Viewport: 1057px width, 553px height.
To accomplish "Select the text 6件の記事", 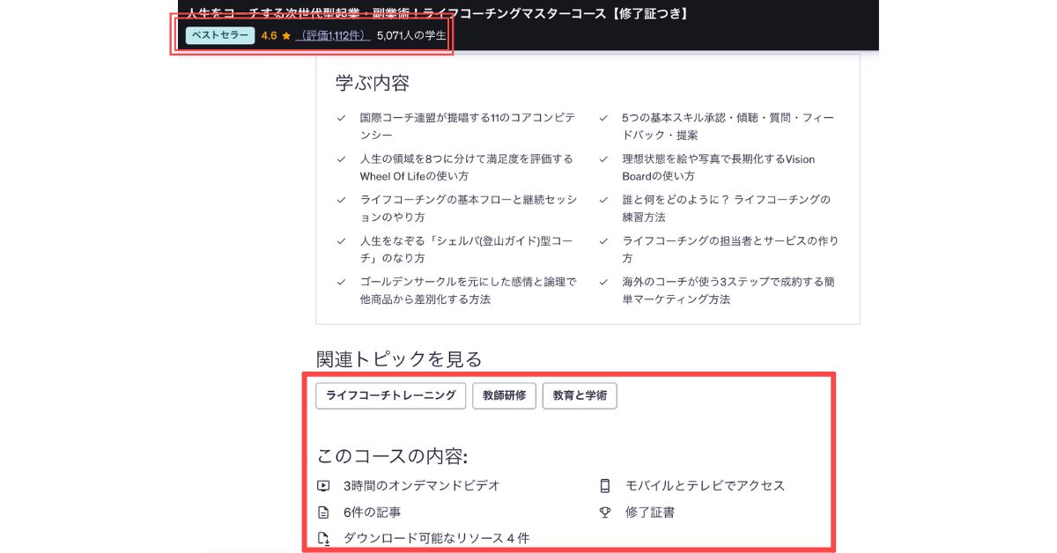I will coord(372,512).
